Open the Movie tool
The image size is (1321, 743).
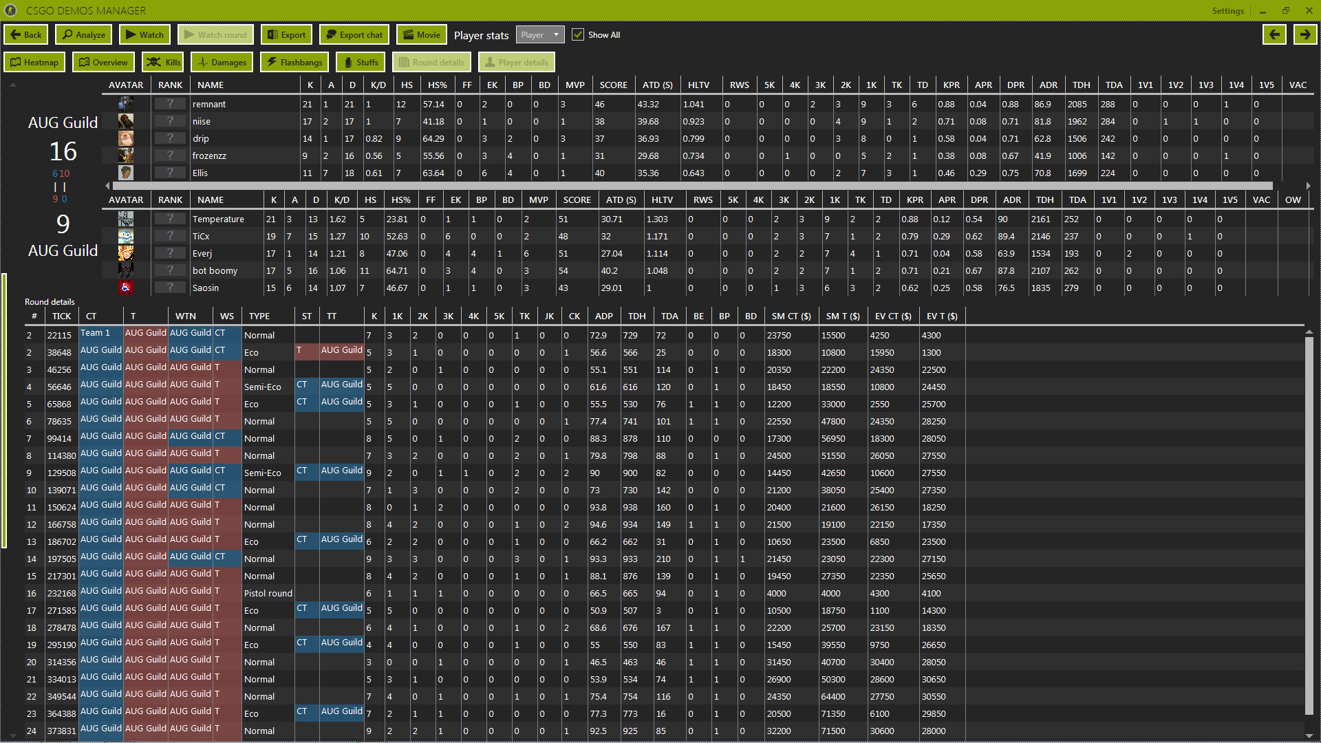click(422, 35)
